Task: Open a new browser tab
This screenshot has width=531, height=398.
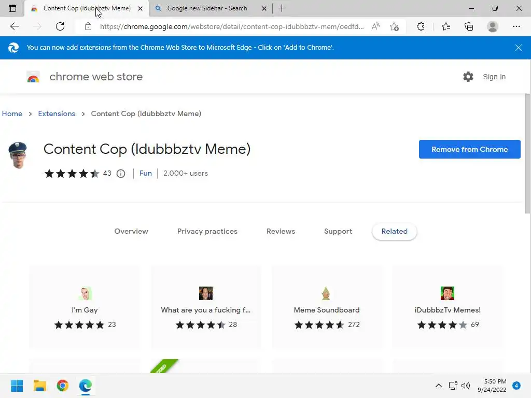Action: (x=282, y=8)
